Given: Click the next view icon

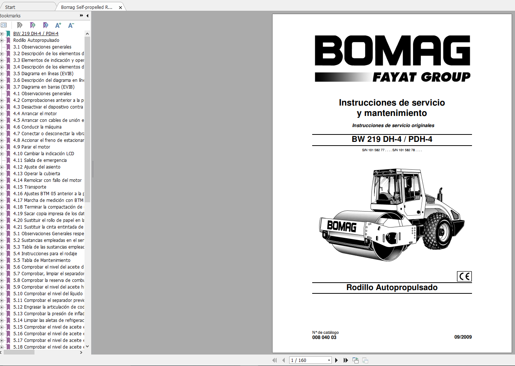Looking at the screenshot, I should pos(365,360).
